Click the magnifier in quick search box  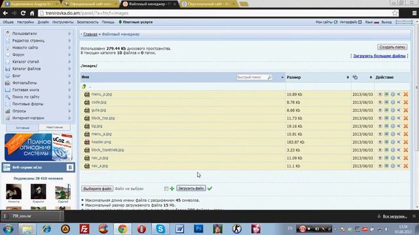[269, 77]
